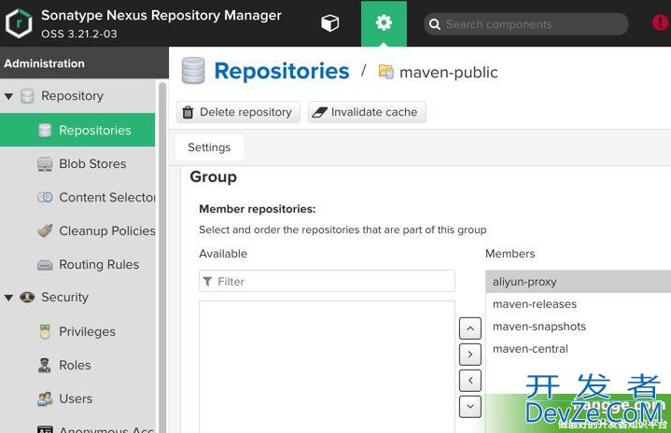
Task: Click the Cleanup Policies broom icon
Action: [45, 230]
